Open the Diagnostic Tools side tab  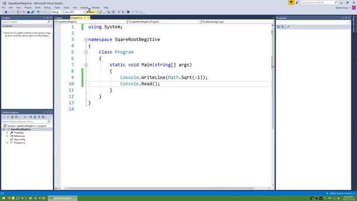354,24
